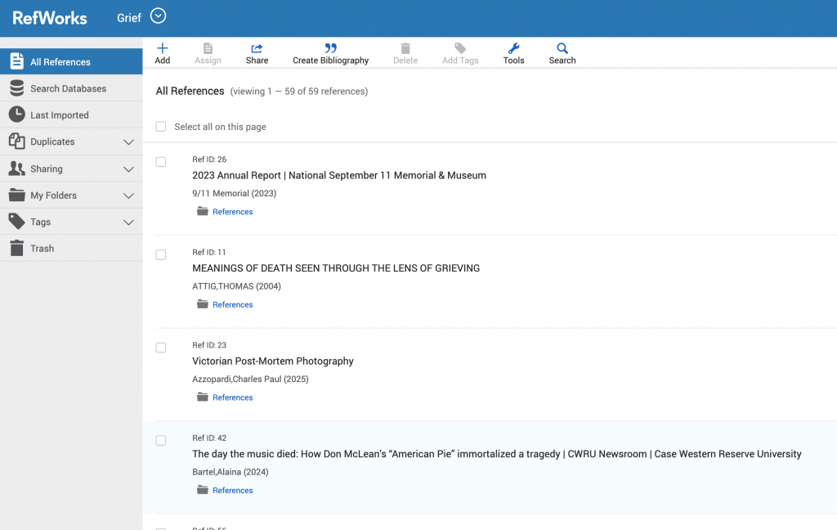Open Search Databases in sidebar
Viewport: 837px width, 530px height.
tap(68, 88)
